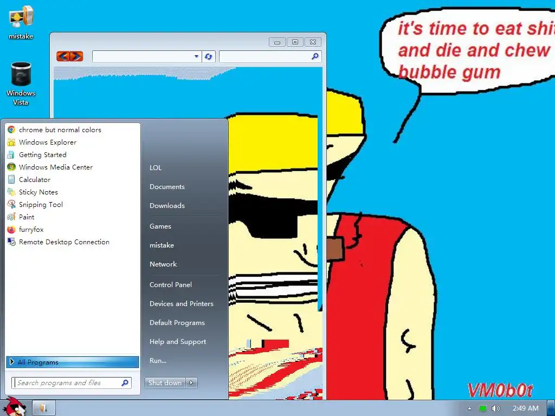Open Documents from Start menu
The height and width of the screenshot is (416, 555).
pyautogui.click(x=167, y=187)
